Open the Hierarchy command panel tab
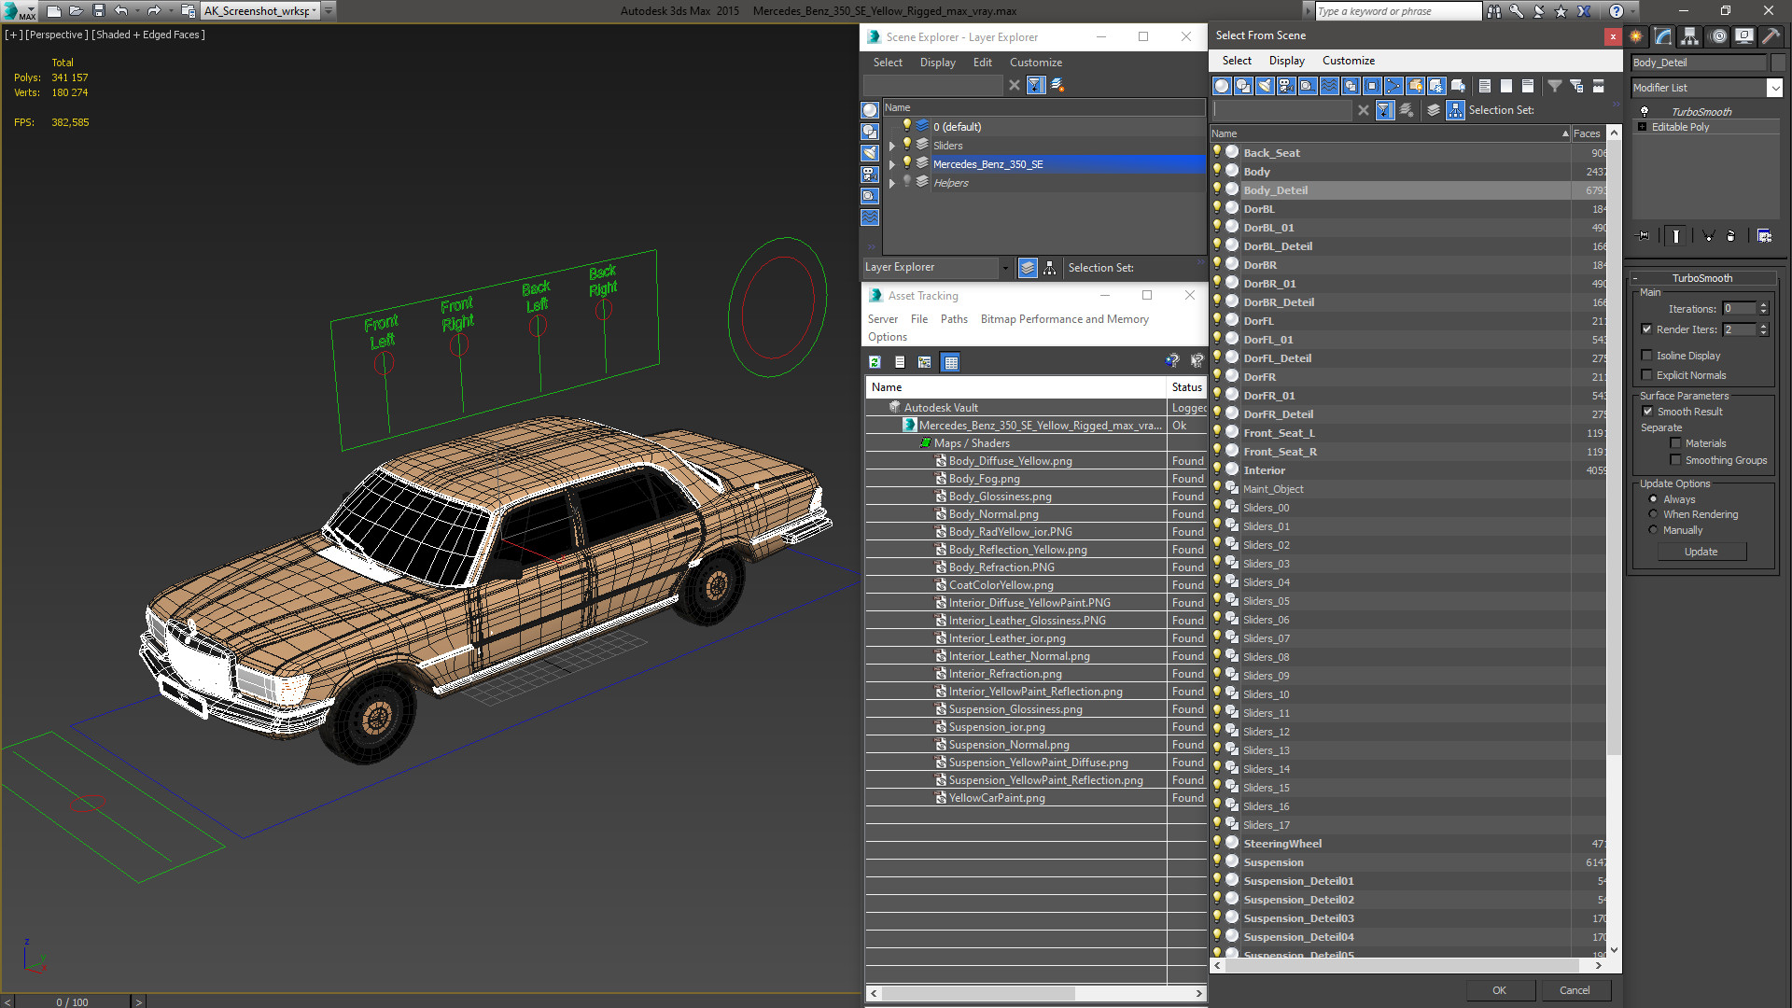The width and height of the screenshot is (1792, 1008). pyautogui.click(x=1690, y=36)
